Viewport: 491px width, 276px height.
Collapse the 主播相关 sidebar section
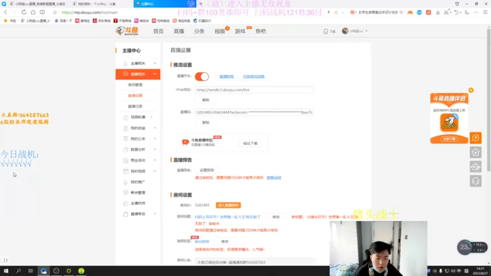click(155, 63)
